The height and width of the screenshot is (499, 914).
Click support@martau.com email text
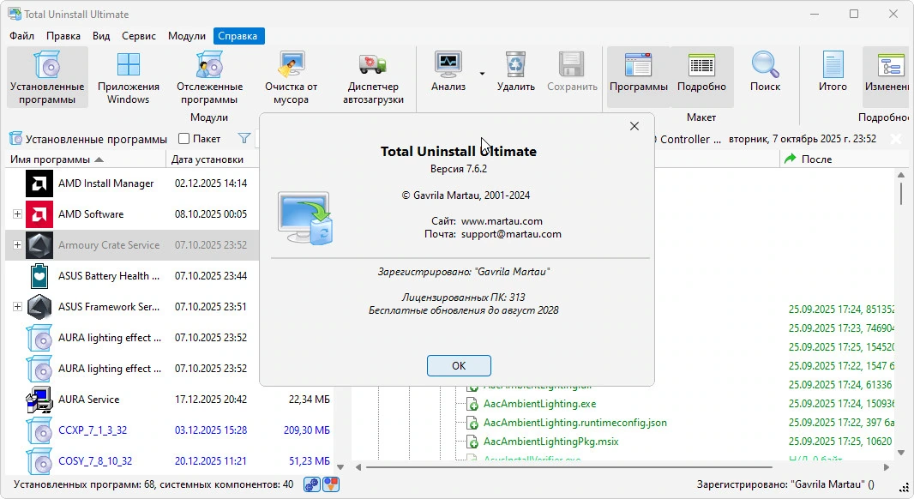(x=511, y=234)
